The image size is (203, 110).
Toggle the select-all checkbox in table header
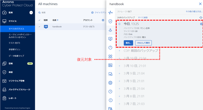pyautogui.click(x=39, y=20)
